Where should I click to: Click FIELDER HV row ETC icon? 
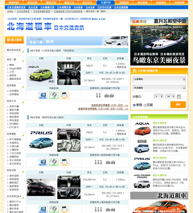(x=64, y=210)
